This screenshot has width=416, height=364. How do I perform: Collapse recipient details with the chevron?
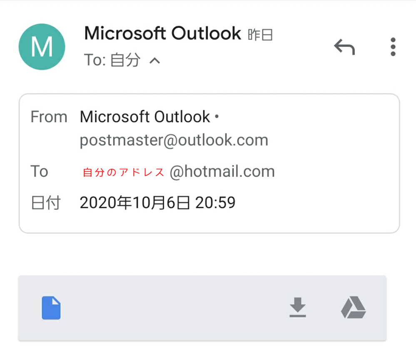[x=154, y=61]
